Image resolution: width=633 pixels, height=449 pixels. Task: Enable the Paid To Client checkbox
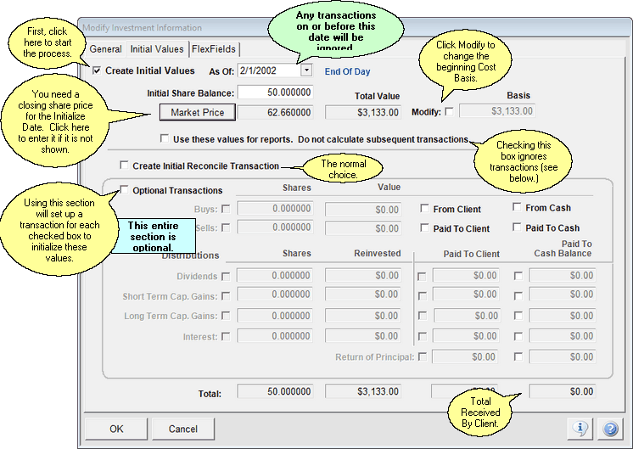(x=425, y=228)
